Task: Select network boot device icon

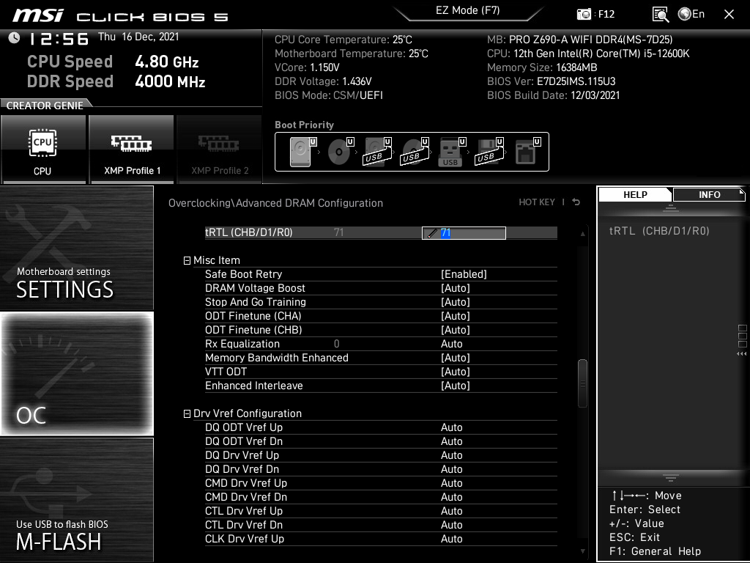Action: [527, 151]
